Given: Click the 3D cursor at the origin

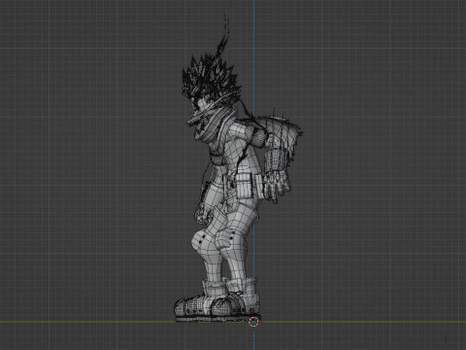Looking at the screenshot, I should (x=254, y=322).
